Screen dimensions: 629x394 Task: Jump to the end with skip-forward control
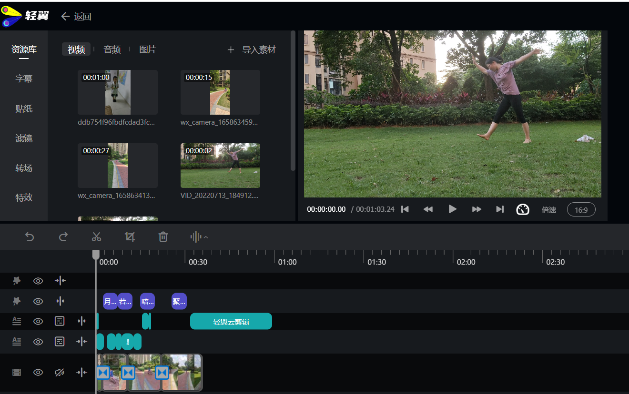(x=500, y=209)
